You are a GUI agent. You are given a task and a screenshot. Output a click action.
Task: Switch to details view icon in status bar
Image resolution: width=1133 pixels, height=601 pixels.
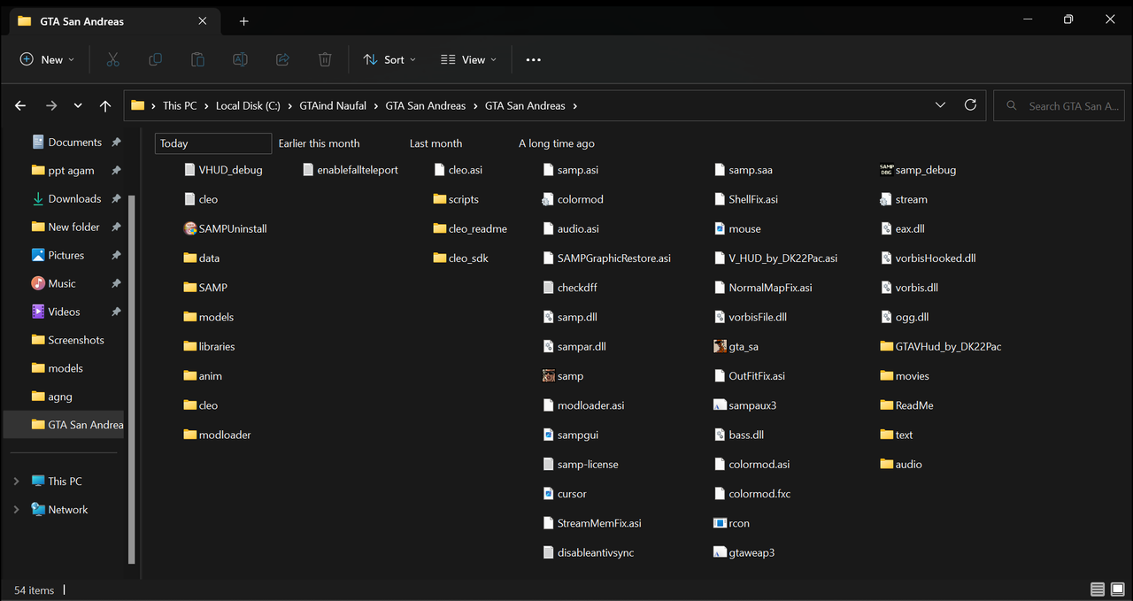(x=1098, y=589)
